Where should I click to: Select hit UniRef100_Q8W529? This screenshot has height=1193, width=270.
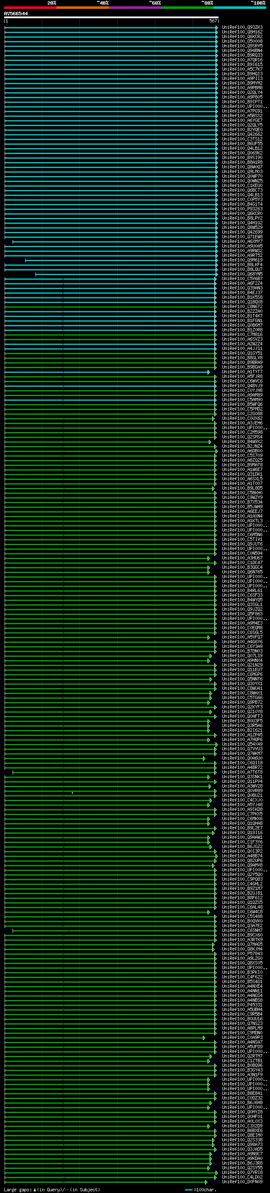pos(242,227)
